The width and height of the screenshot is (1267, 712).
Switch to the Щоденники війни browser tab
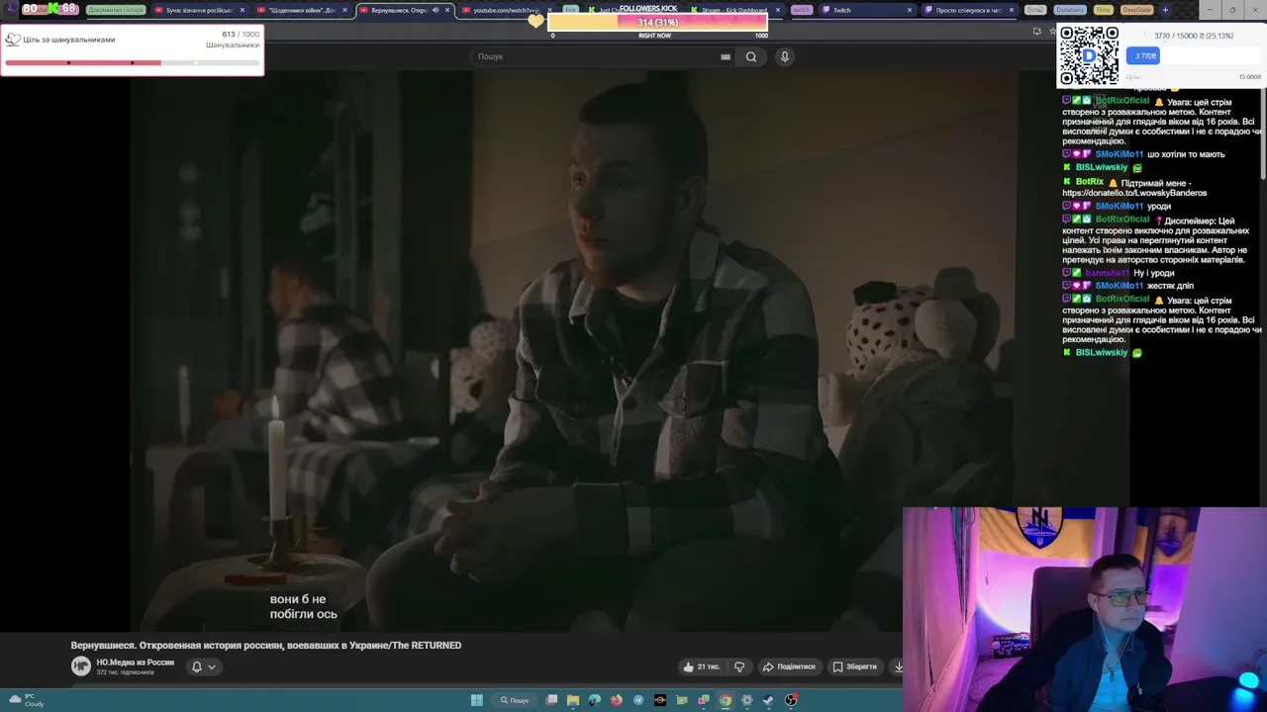coord(302,10)
